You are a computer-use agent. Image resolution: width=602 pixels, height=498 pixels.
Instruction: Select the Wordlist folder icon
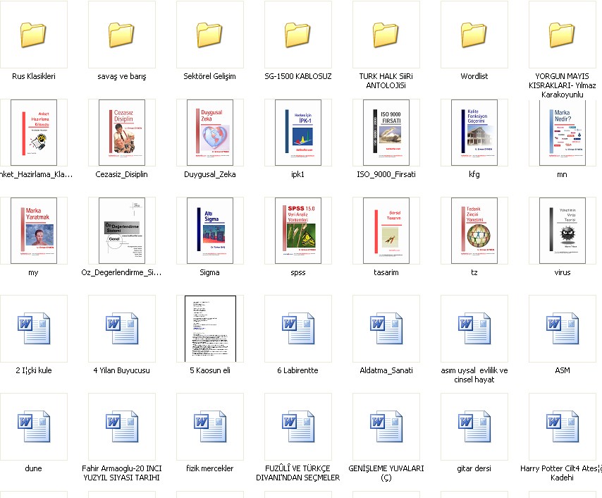tap(474, 35)
